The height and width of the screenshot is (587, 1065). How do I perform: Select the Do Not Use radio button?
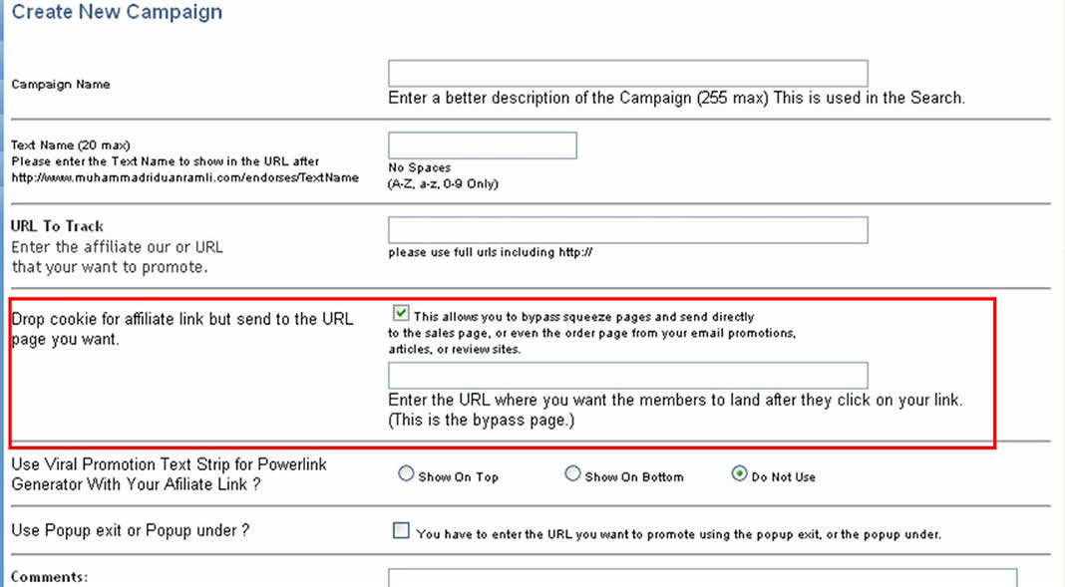[x=739, y=473]
